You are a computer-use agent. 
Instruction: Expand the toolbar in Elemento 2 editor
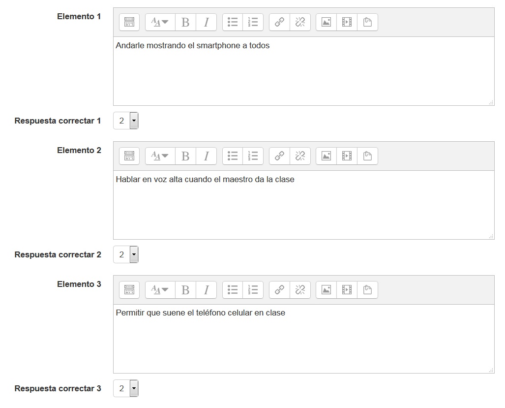click(129, 156)
